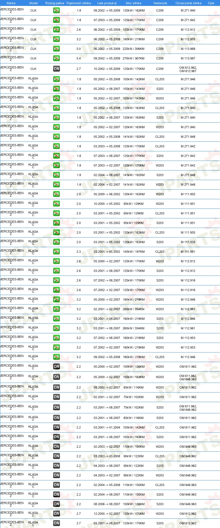
Task: Click ON icon in 08.2006 -> 08.2007 row
Action: [56, 504]
